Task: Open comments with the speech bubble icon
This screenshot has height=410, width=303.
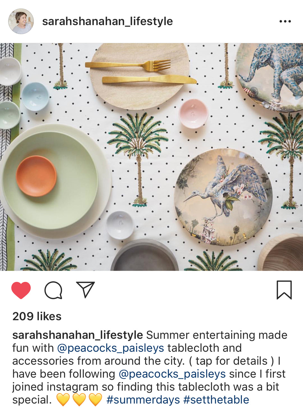Action: click(x=53, y=290)
